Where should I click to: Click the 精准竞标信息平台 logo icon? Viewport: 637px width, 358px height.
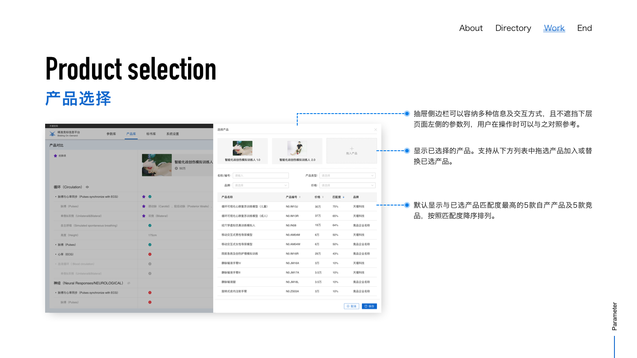[x=53, y=133]
